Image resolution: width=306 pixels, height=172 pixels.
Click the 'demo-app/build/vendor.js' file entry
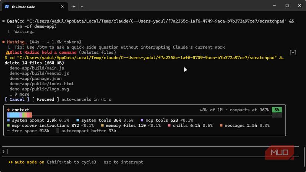click(x=39, y=73)
